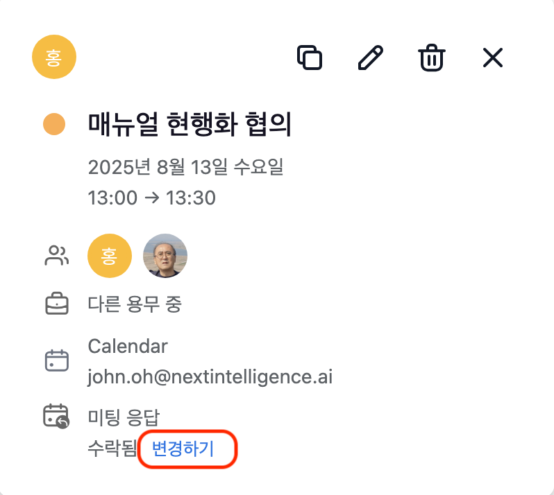554x495 pixels.
Task: Click the calendar icon beside Calendar
Action: click(57, 361)
